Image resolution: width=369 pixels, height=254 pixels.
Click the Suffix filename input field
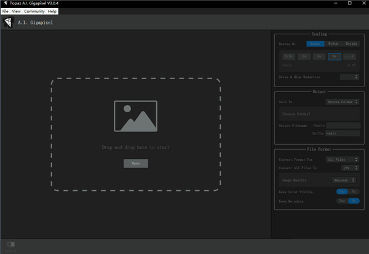(343, 133)
